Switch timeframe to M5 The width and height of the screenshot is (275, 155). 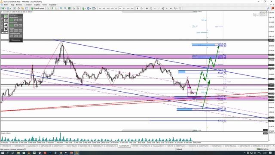click(104, 8)
